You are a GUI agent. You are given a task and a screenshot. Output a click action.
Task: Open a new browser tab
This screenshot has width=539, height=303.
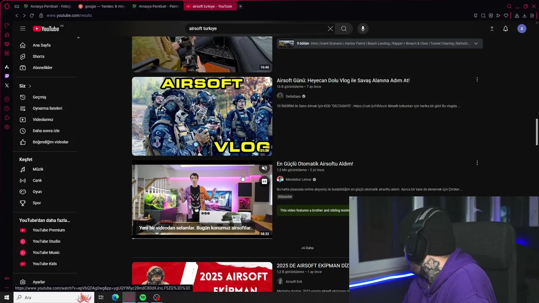(x=240, y=6)
